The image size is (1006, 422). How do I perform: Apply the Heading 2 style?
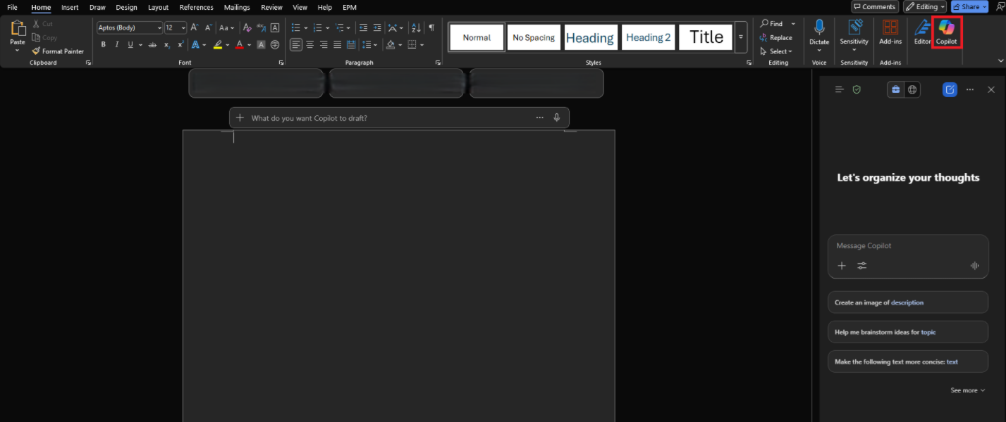(648, 37)
